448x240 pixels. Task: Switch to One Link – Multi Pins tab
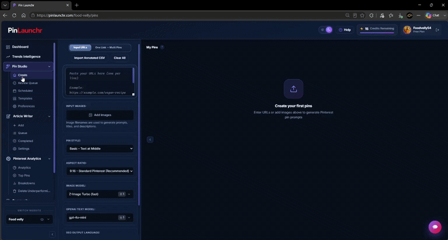click(x=109, y=48)
